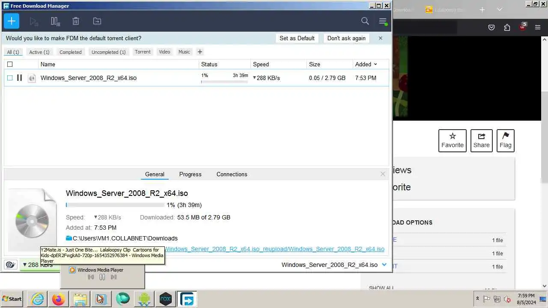This screenshot has width=548, height=308.
Task: Close the details panel with its X
Action: click(x=383, y=174)
